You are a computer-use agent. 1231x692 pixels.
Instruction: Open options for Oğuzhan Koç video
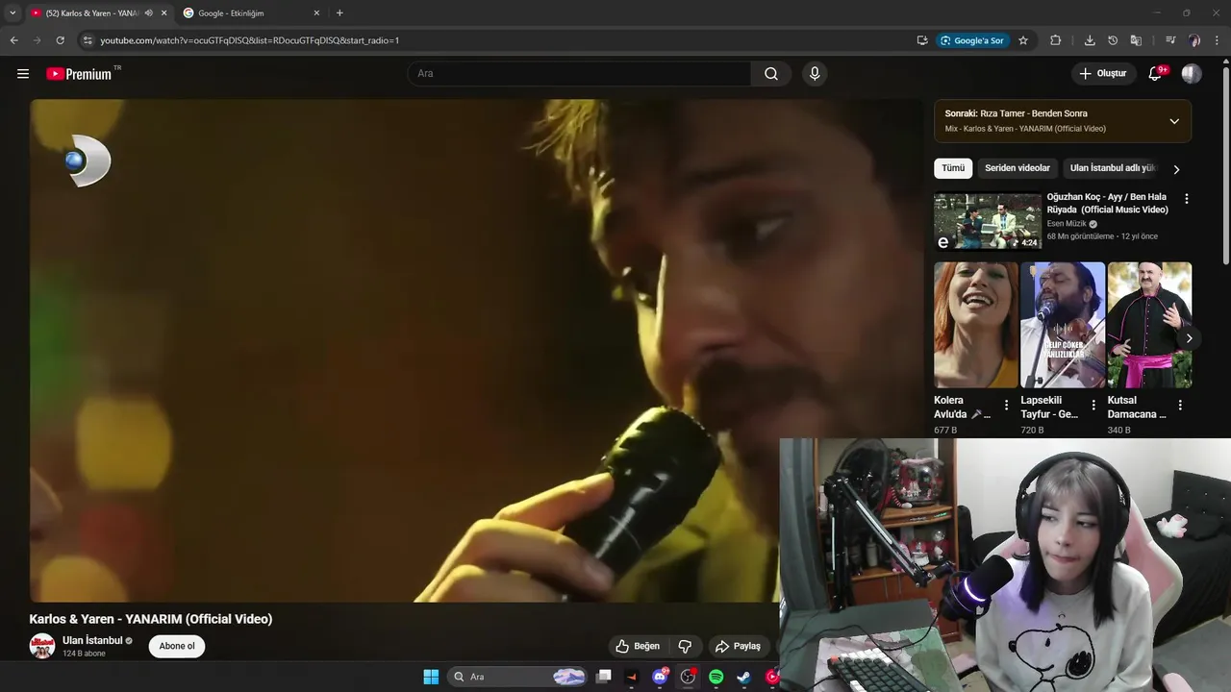click(x=1186, y=198)
